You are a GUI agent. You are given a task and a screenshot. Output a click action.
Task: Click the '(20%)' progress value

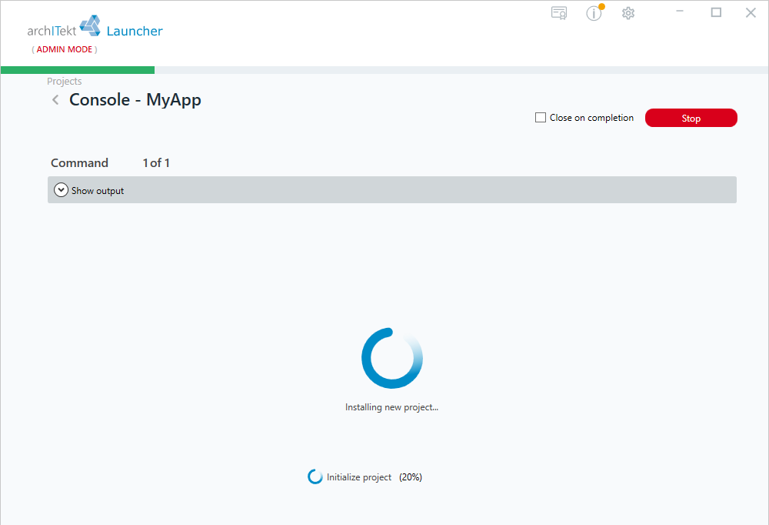[411, 477]
